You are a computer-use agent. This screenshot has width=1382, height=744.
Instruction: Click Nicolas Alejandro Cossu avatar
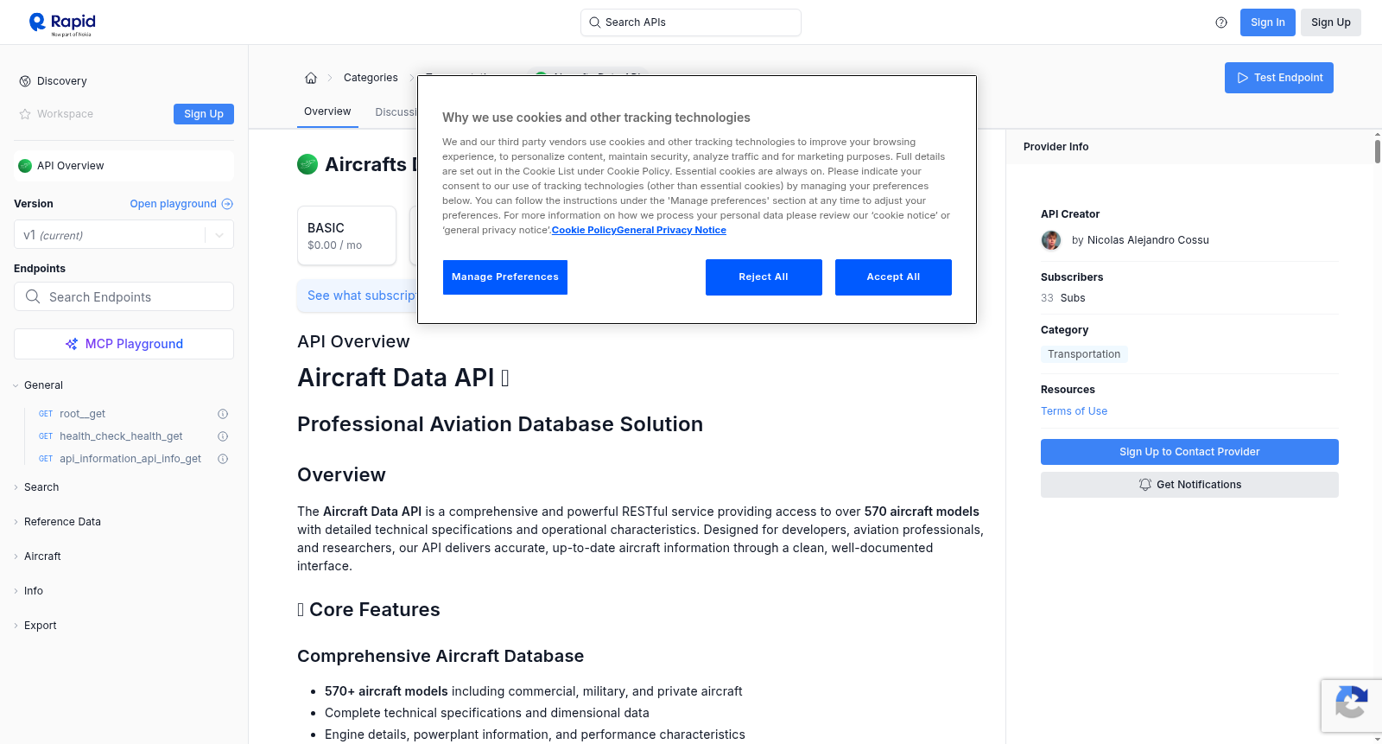[1051, 240]
